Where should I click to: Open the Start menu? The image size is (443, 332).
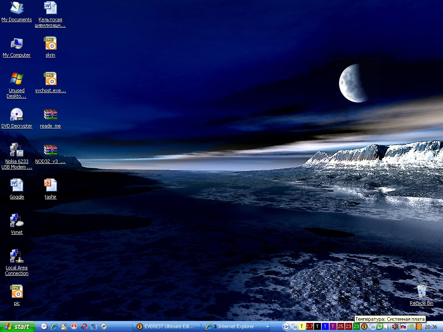(x=17, y=326)
